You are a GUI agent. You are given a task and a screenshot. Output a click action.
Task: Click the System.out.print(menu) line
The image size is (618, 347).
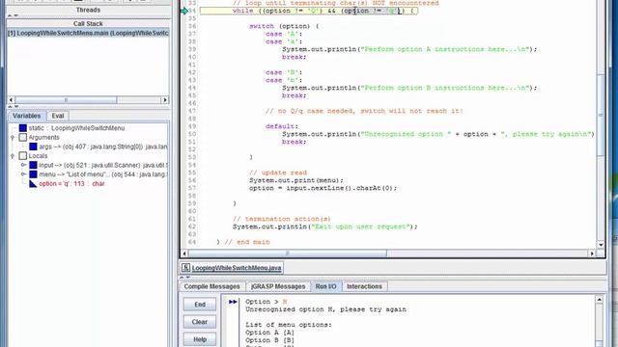(296, 180)
